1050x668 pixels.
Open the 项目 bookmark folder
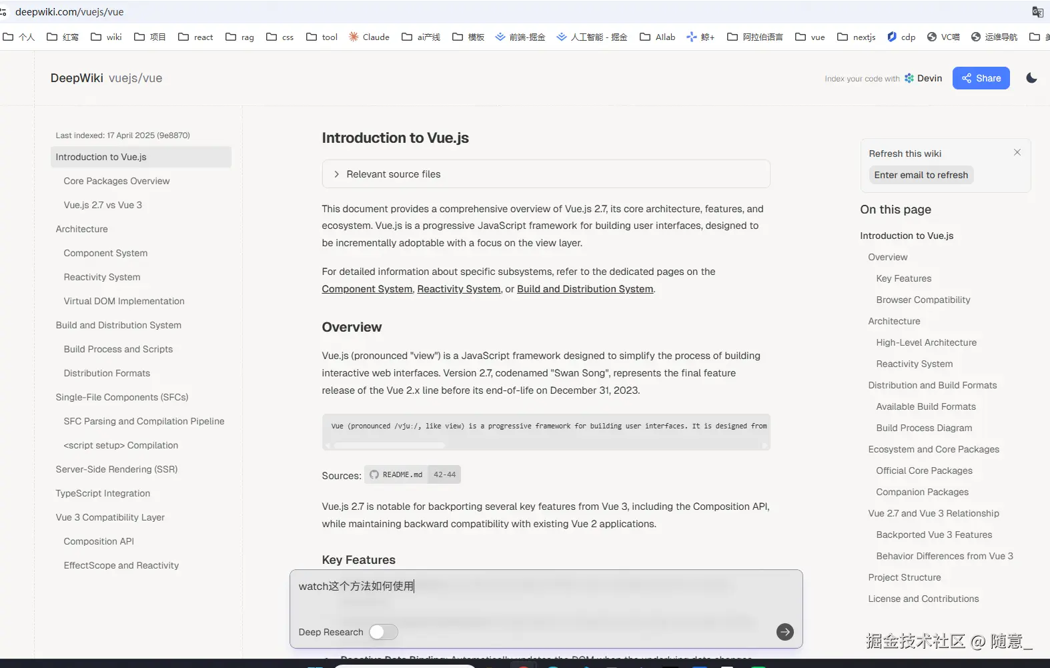(x=150, y=37)
